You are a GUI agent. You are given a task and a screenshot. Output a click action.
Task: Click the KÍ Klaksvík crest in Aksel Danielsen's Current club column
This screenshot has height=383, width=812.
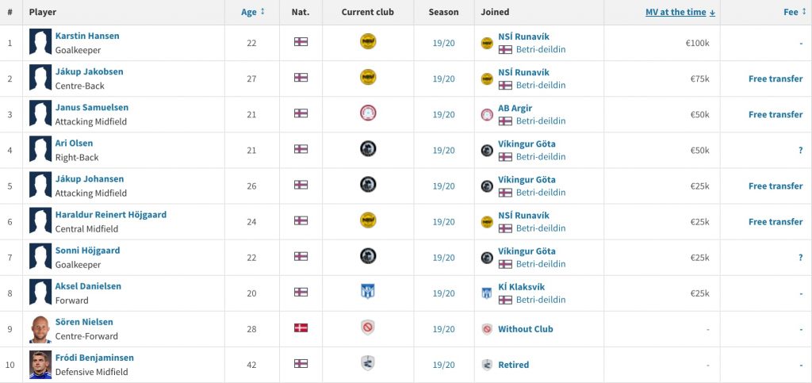(368, 291)
